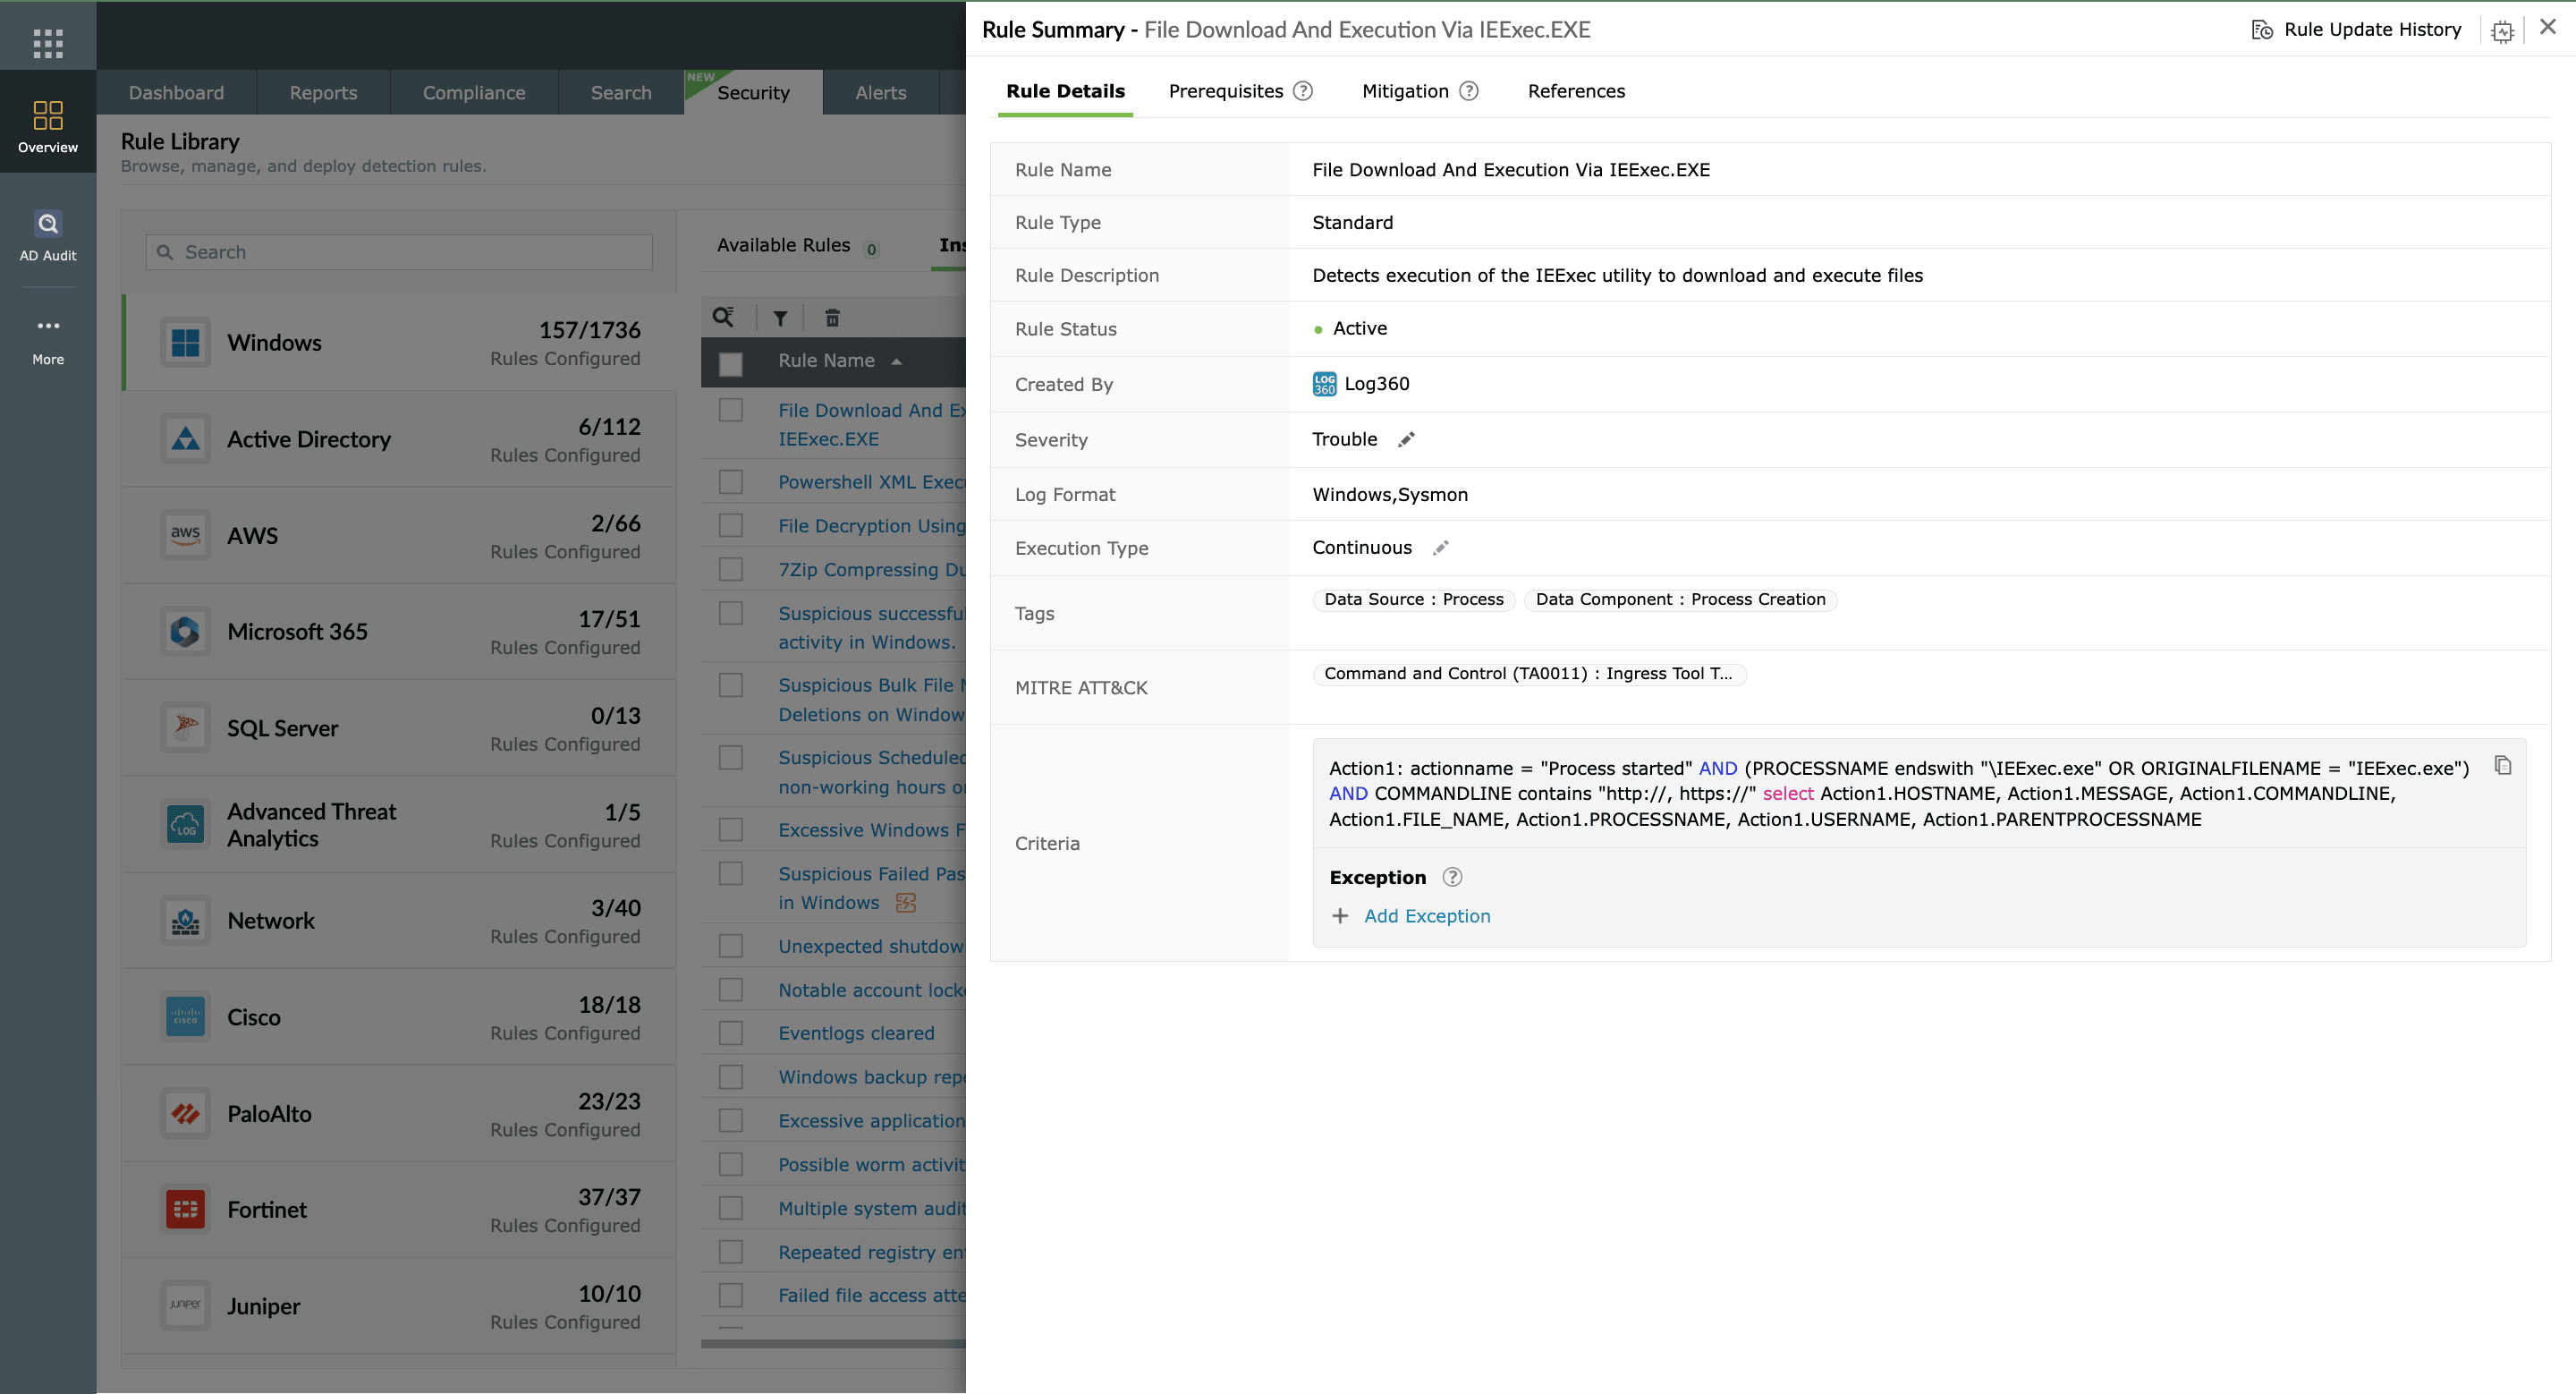Toggle the Rule Name sort order arrow

tap(897, 362)
